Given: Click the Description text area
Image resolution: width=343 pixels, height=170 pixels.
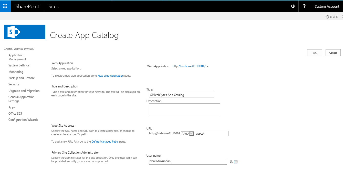Looking at the screenshot, I should tap(184, 110).
